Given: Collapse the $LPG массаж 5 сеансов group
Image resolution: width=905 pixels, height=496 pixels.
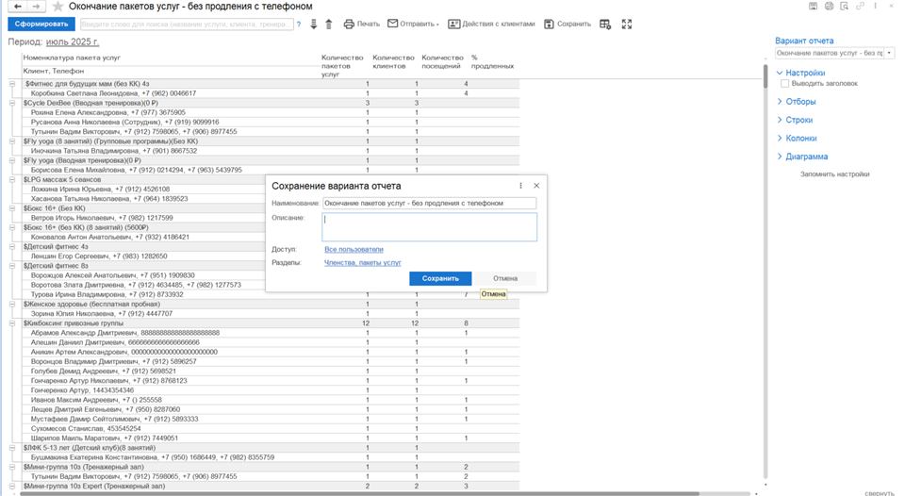Looking at the screenshot, I should [12, 179].
